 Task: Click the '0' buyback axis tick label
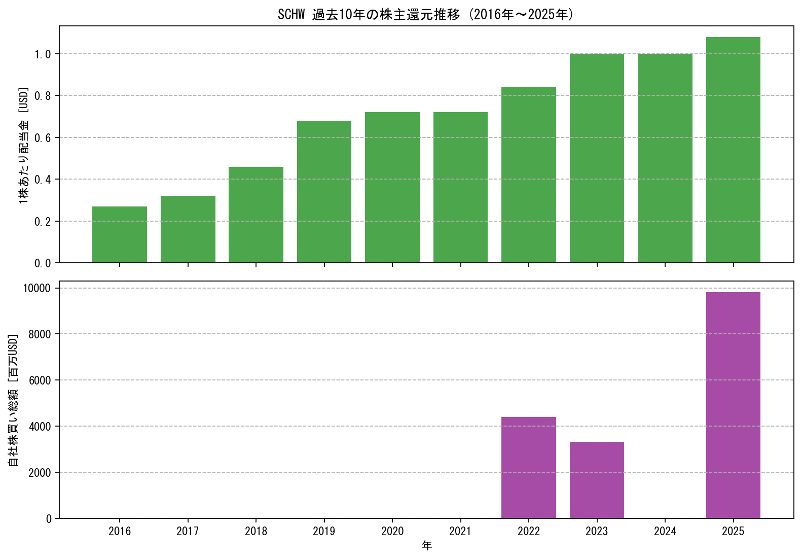click(49, 518)
